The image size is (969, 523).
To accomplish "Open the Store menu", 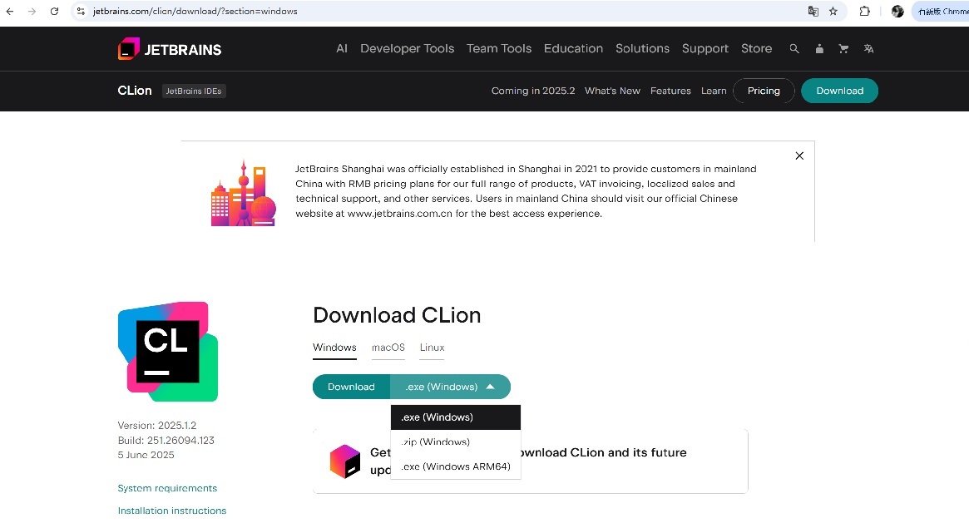I will pos(756,48).
